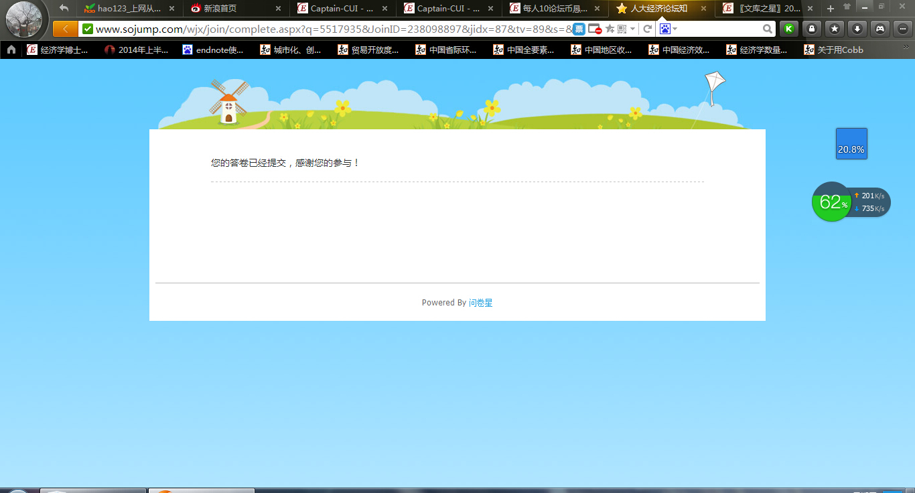The height and width of the screenshot is (493, 915).
Task: Close the 每人10论坛币 tab
Action: click(597, 9)
